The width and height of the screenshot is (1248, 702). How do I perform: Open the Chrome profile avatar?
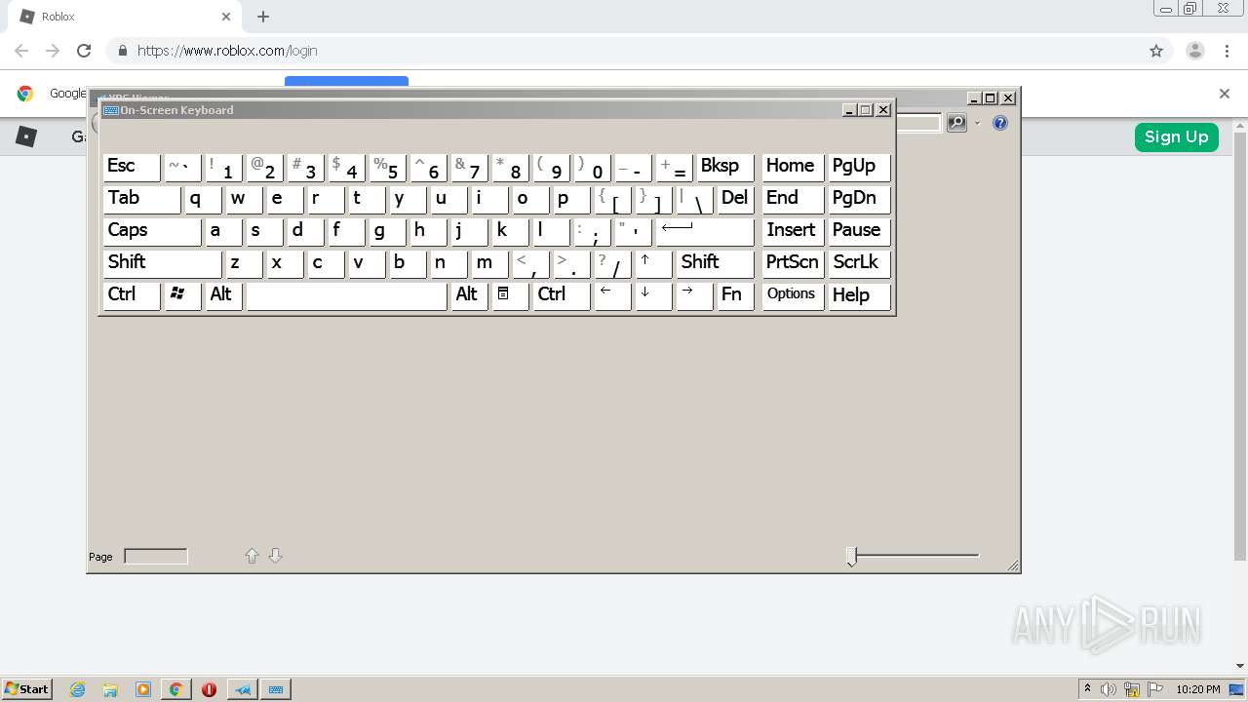tap(1194, 51)
